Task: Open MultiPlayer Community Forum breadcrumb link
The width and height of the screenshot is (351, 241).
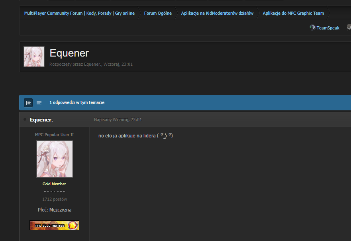Action: coord(79,13)
